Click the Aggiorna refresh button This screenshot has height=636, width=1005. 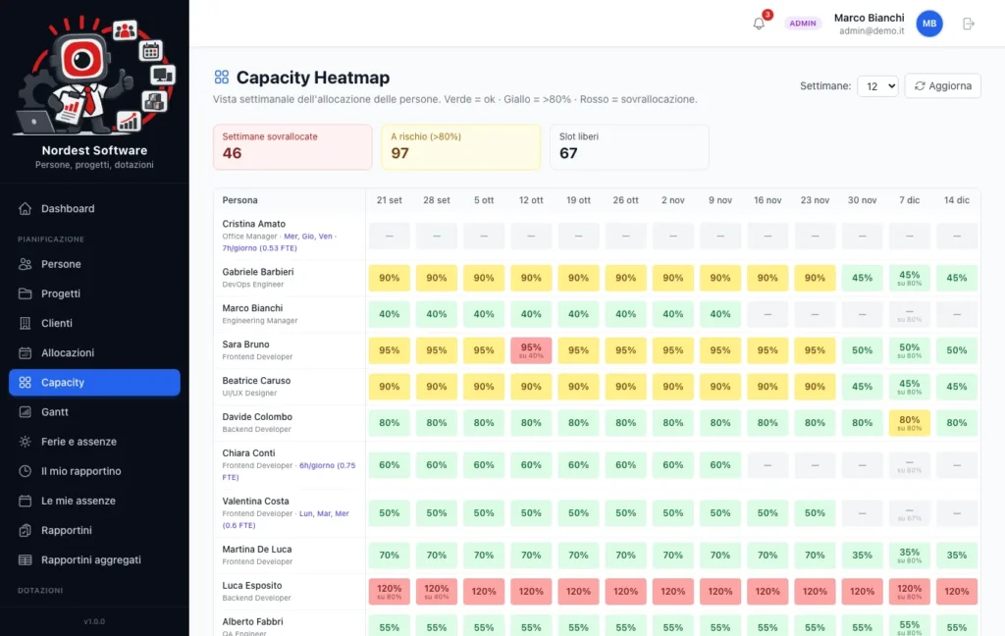coord(942,86)
